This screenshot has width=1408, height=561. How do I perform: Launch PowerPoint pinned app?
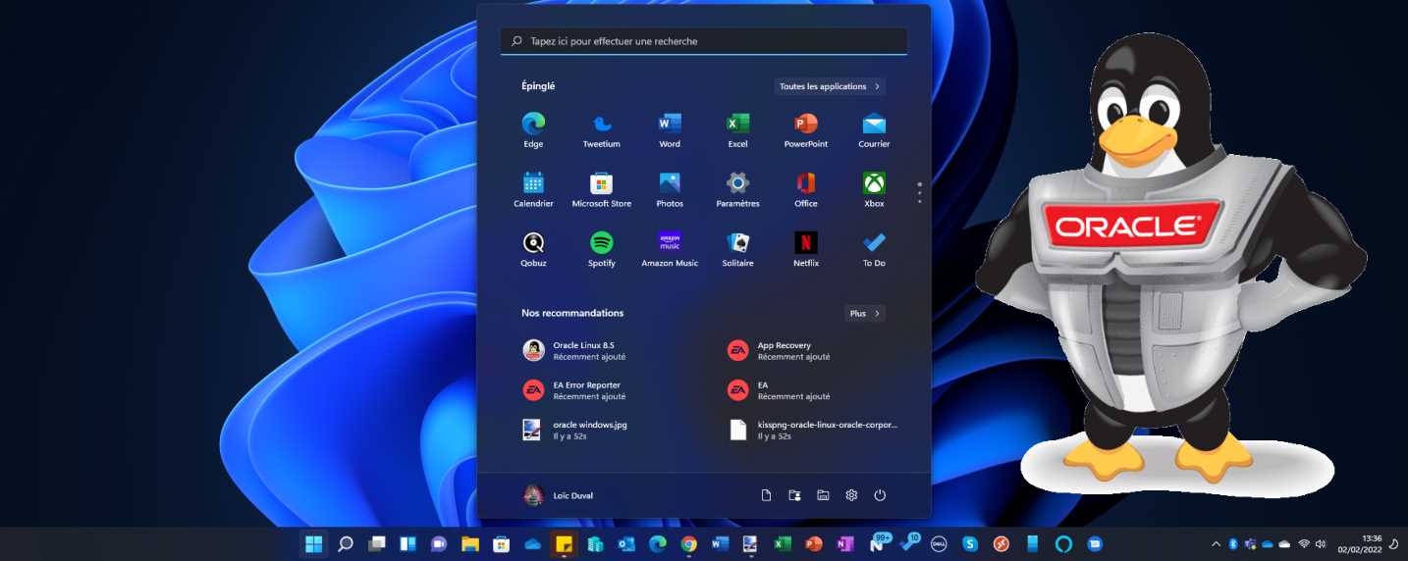click(805, 130)
